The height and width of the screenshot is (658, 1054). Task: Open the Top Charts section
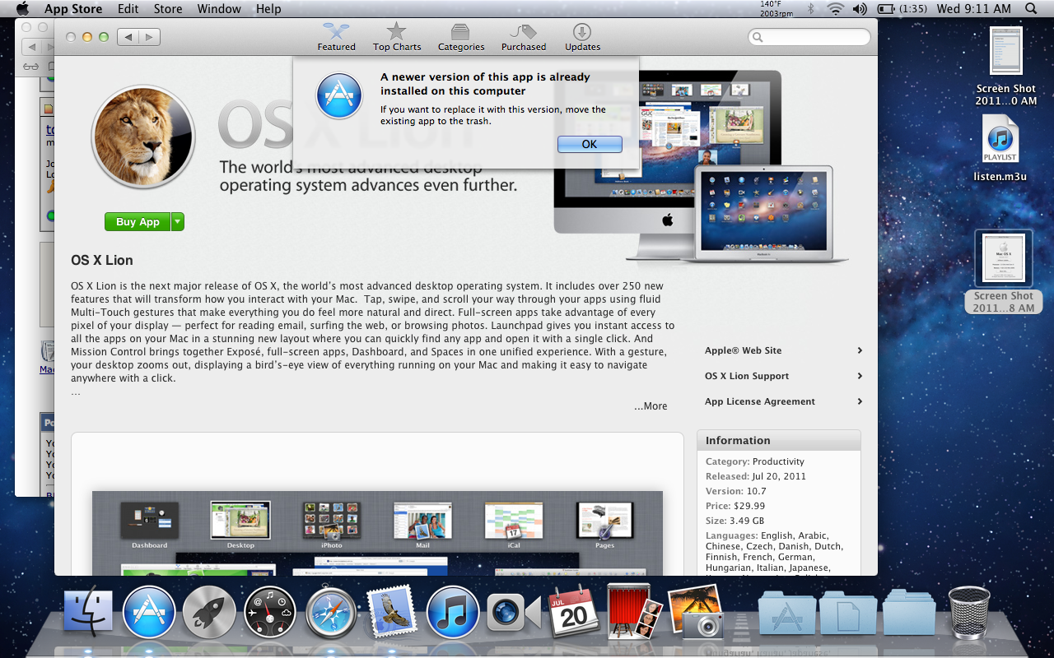(x=397, y=37)
